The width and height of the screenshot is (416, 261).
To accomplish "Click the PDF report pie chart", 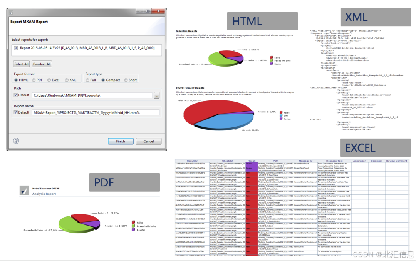I will [79, 224].
